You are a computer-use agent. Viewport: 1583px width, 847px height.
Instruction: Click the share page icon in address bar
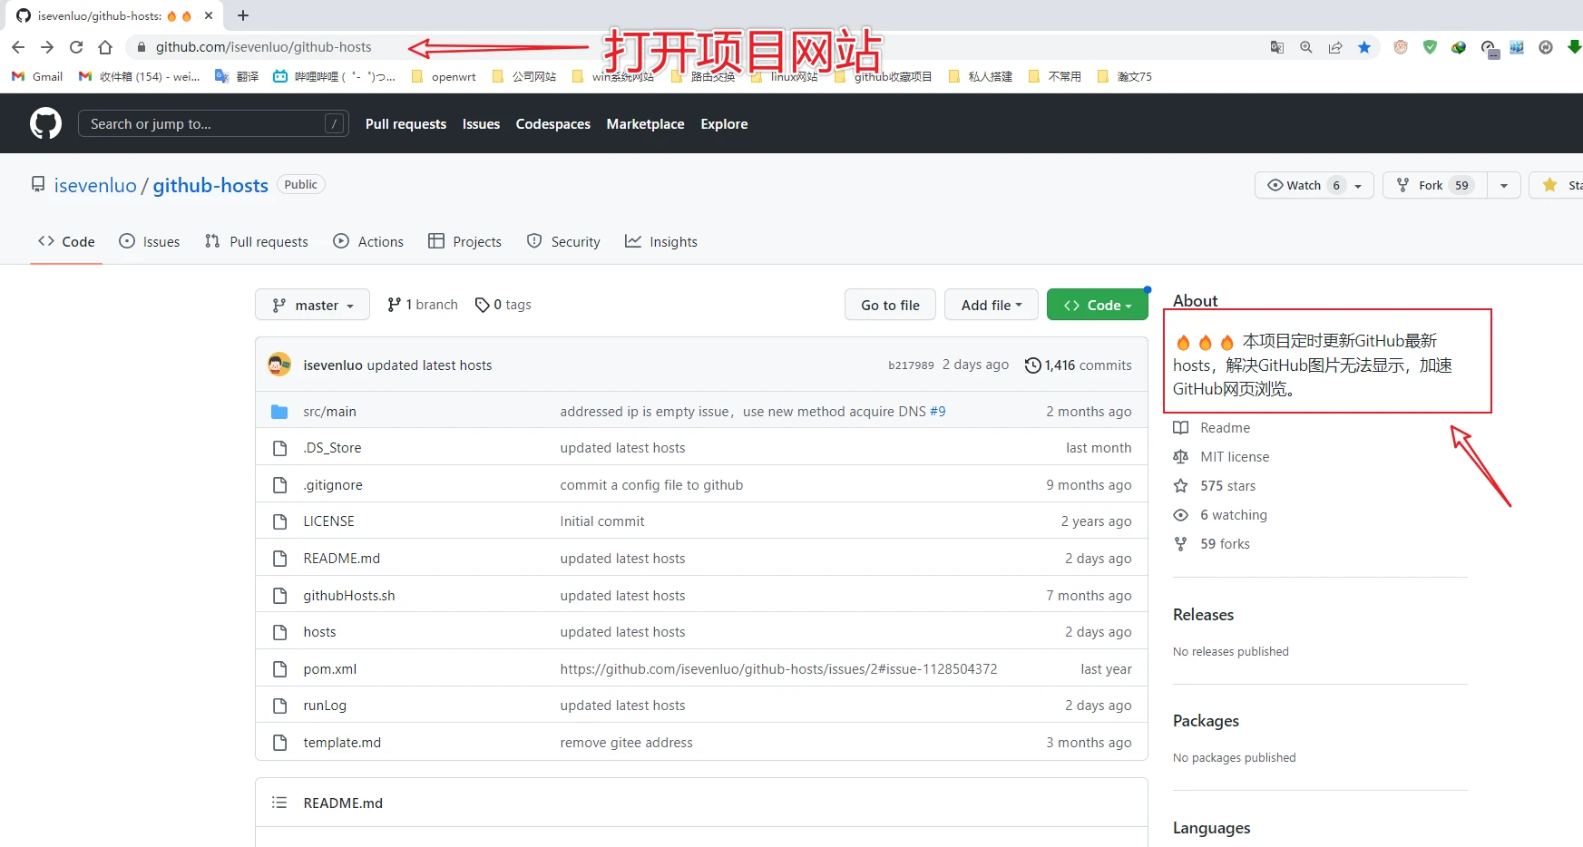[1335, 47]
